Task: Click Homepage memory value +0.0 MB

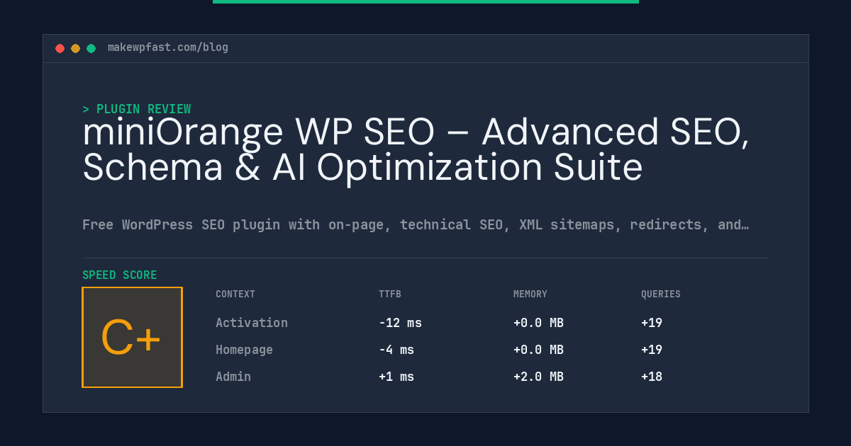Action: point(538,350)
